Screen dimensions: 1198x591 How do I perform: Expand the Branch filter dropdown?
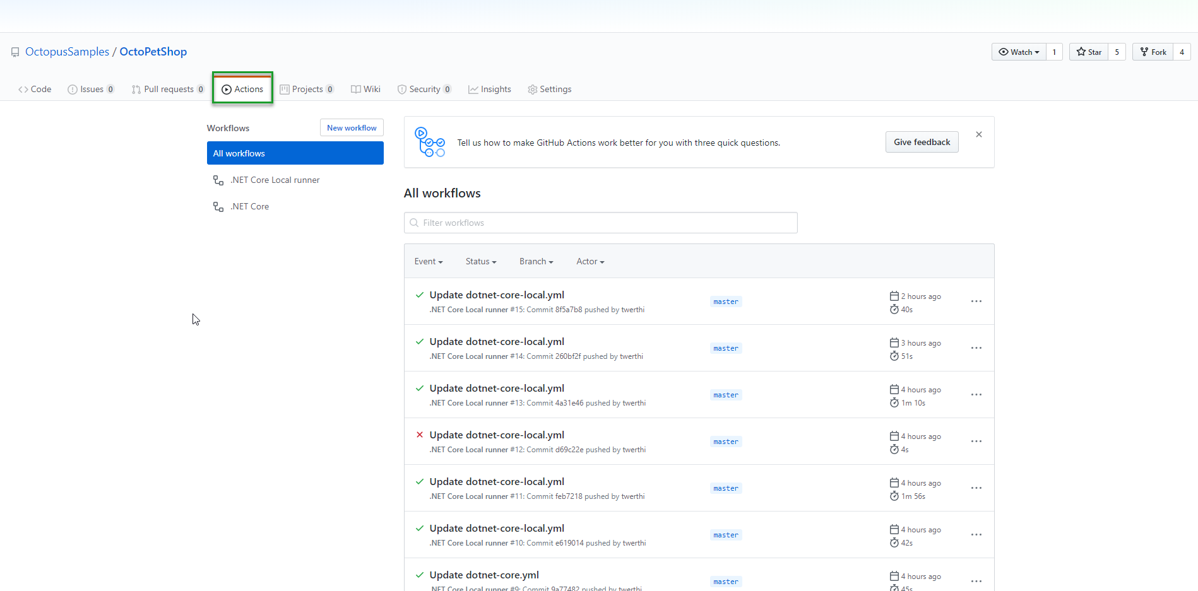[x=536, y=262]
